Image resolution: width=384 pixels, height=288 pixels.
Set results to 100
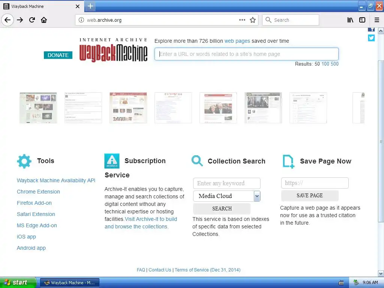[x=325, y=64]
